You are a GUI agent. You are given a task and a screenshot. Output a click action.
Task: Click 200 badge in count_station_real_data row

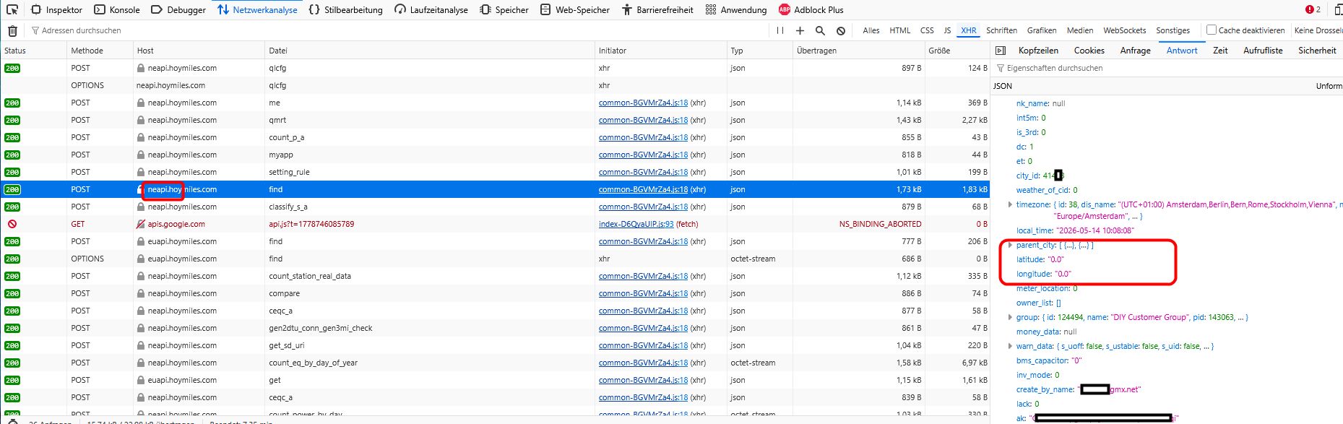coord(12,276)
